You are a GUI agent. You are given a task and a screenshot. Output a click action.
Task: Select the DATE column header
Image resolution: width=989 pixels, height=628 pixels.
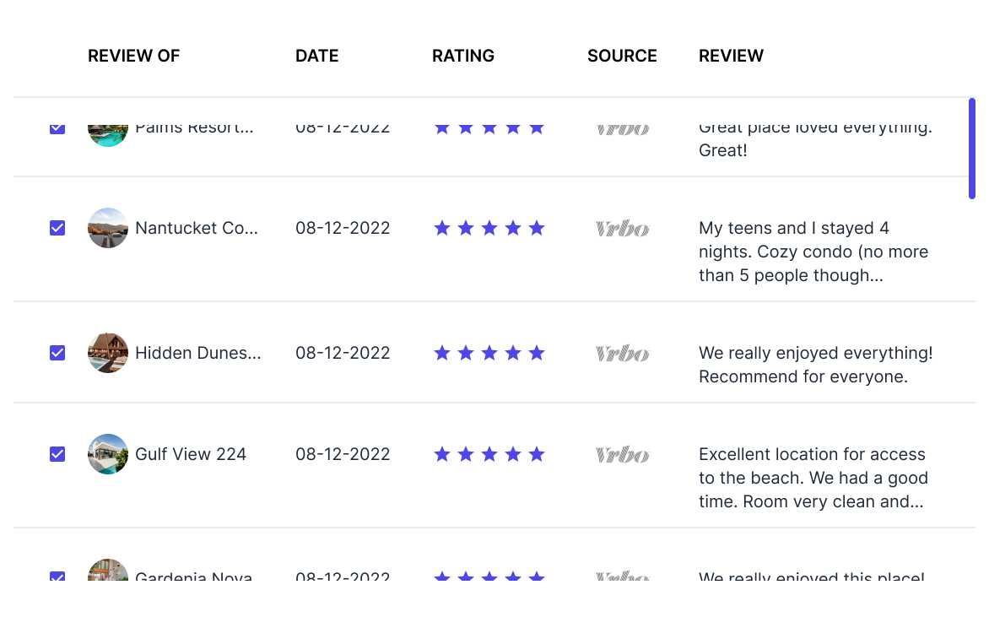pyautogui.click(x=316, y=56)
